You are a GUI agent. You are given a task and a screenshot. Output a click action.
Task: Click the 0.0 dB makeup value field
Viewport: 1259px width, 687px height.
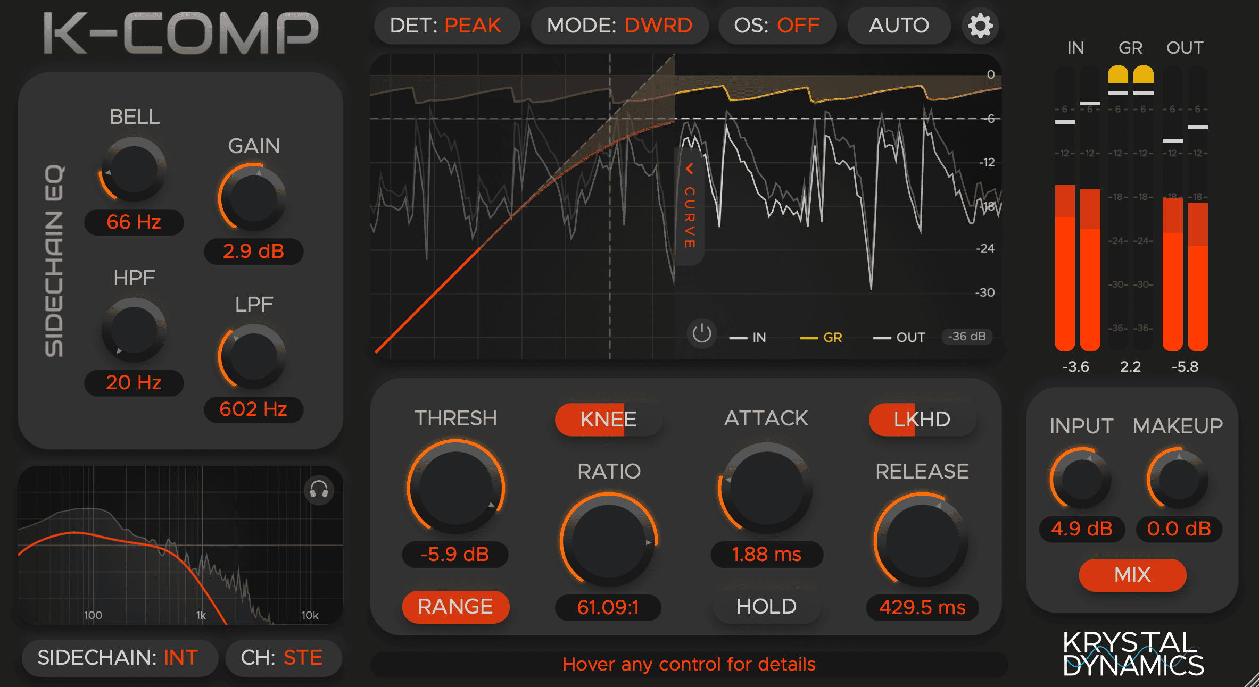click(x=1179, y=529)
